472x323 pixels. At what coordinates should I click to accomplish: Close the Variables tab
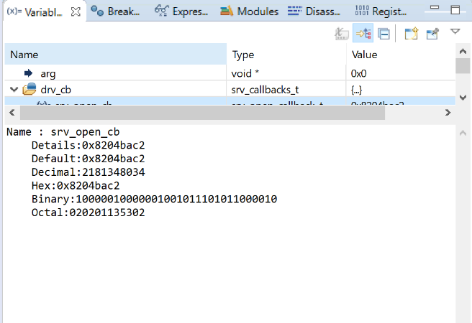pyautogui.click(x=76, y=11)
